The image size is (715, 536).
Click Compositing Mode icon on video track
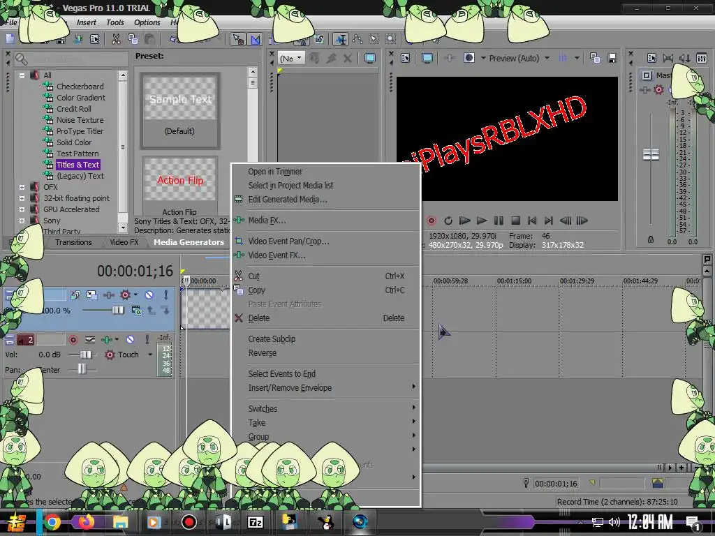click(136, 311)
